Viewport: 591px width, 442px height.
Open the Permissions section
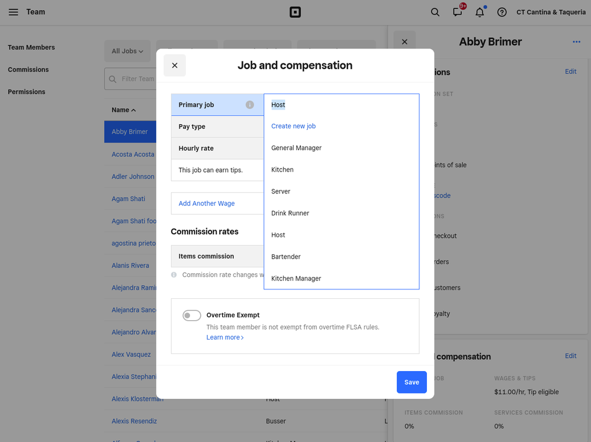coord(26,91)
